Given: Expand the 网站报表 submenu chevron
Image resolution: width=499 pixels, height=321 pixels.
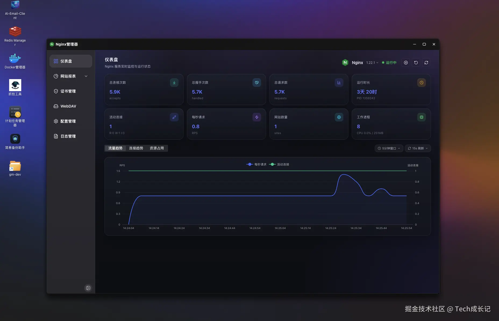Looking at the screenshot, I should 86,76.
